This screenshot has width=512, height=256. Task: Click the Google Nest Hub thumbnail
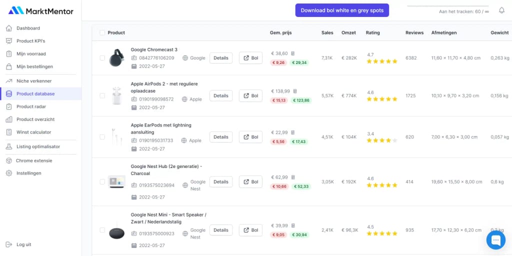pos(116,181)
